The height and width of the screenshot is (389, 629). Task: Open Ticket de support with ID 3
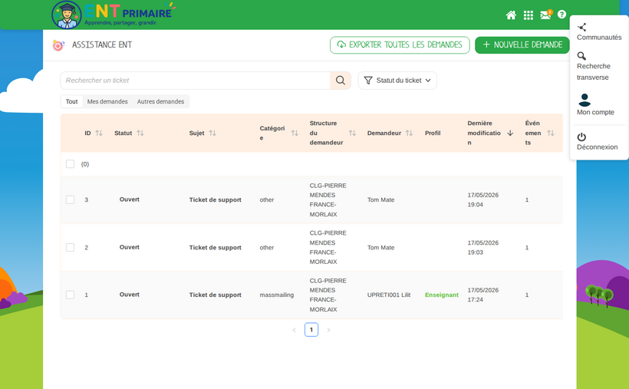(x=215, y=199)
